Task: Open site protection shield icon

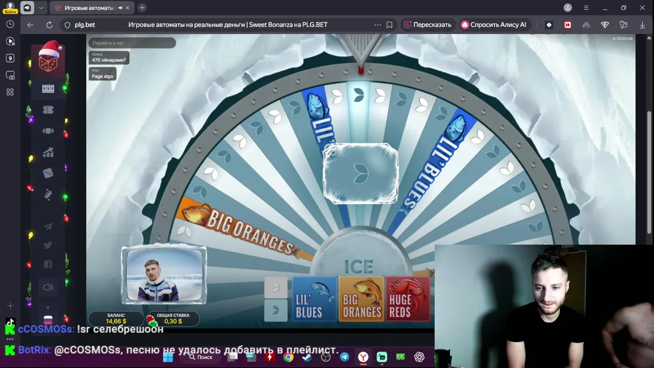Action: [67, 25]
